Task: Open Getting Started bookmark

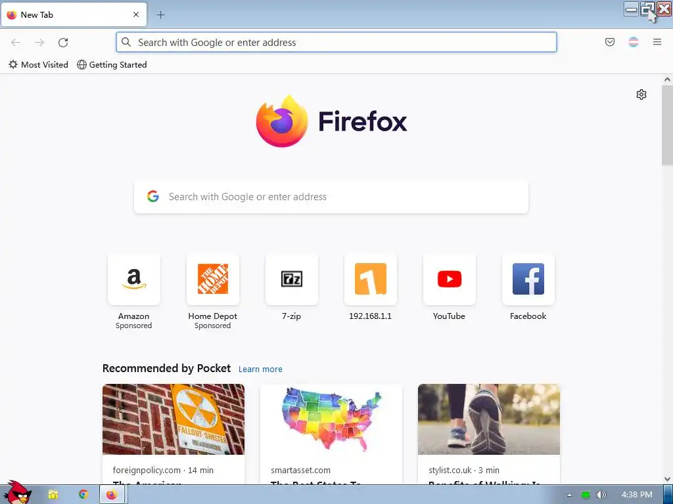Action: click(x=112, y=65)
